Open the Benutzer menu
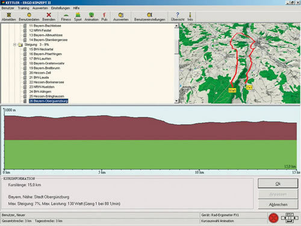Image resolution: width=301 pixels, height=226 pixels. (x=8, y=8)
